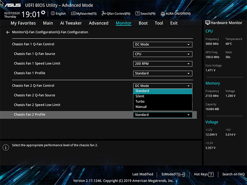Choose Silent in the open profile list
Screen dimensions: 247x185
click(x=163, y=96)
